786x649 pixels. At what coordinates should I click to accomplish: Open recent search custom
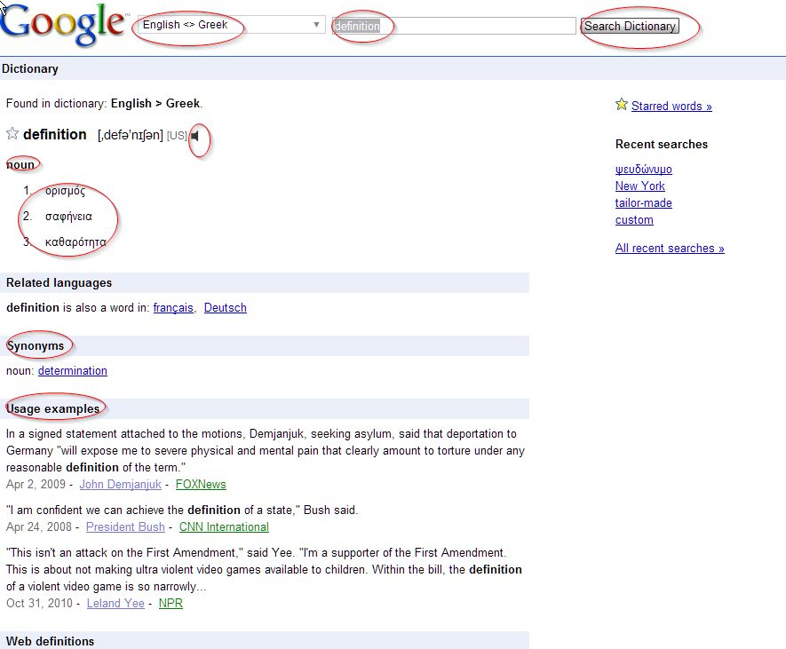tap(634, 219)
